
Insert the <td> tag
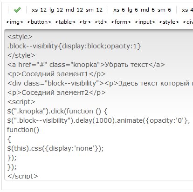101,22
